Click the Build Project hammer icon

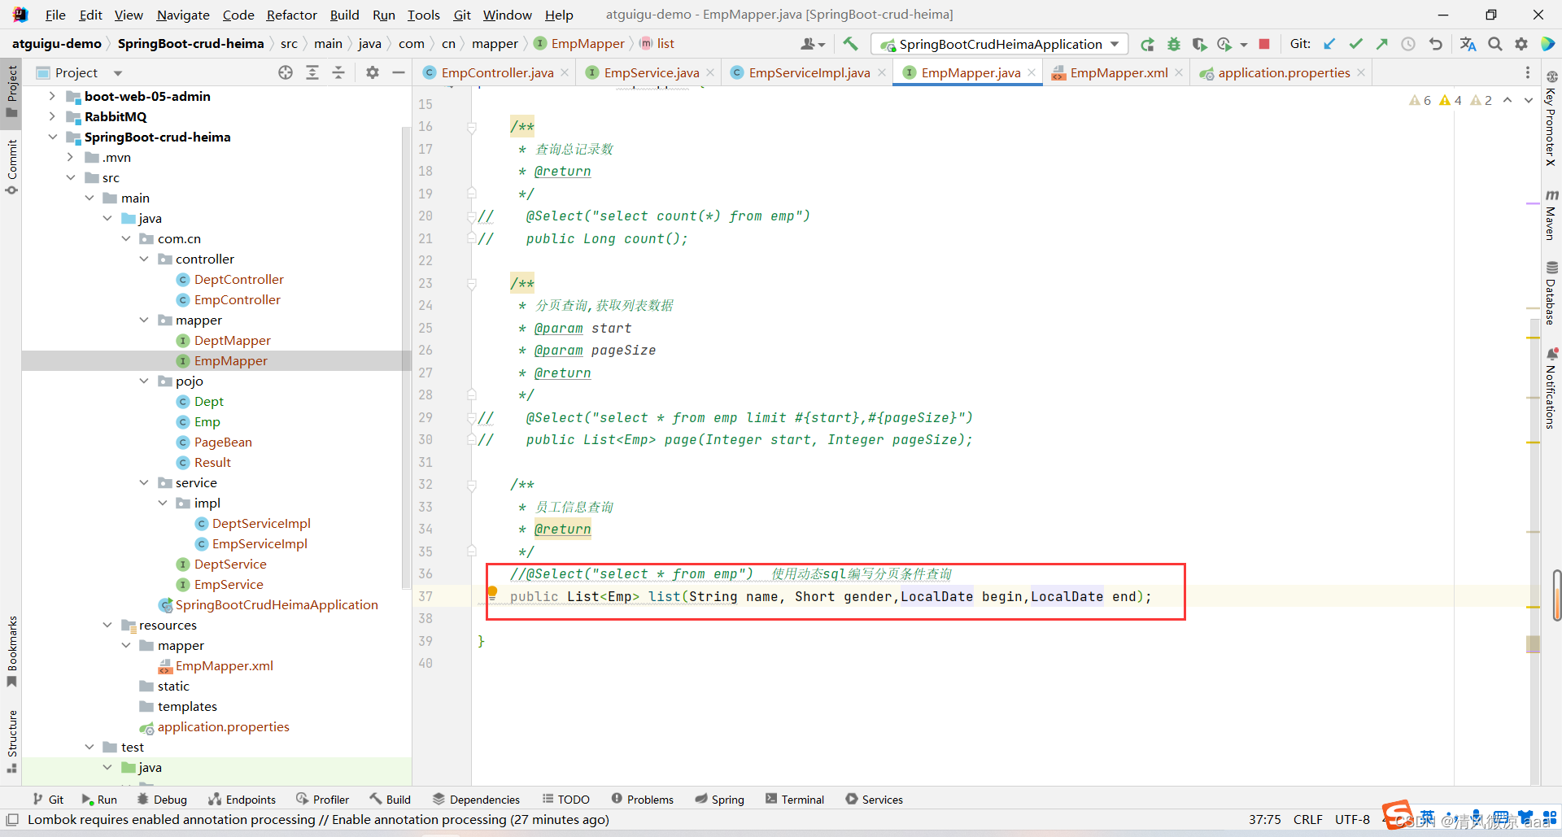[850, 44]
